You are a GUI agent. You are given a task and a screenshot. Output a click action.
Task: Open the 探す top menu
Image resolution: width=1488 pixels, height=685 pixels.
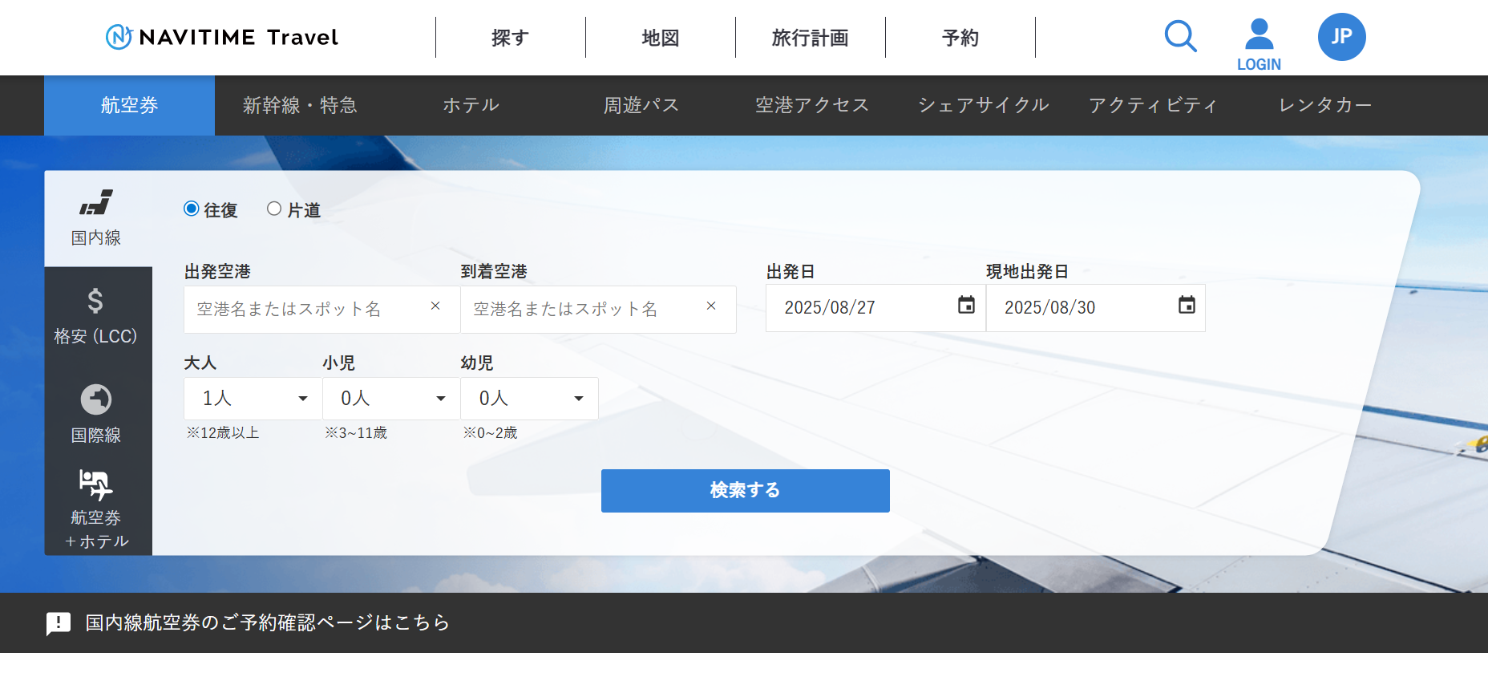[x=511, y=38]
